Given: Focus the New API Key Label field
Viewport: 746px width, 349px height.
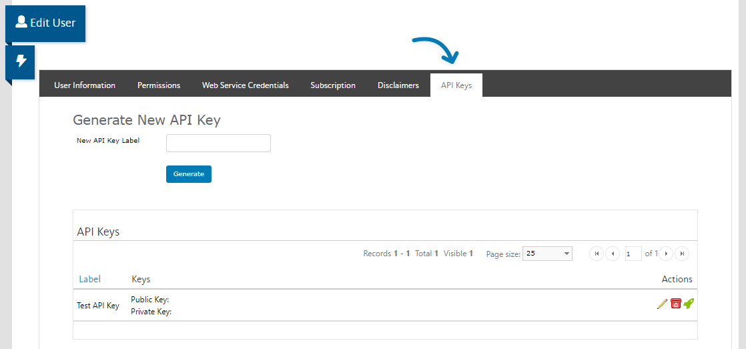Looking at the screenshot, I should pyautogui.click(x=218, y=143).
